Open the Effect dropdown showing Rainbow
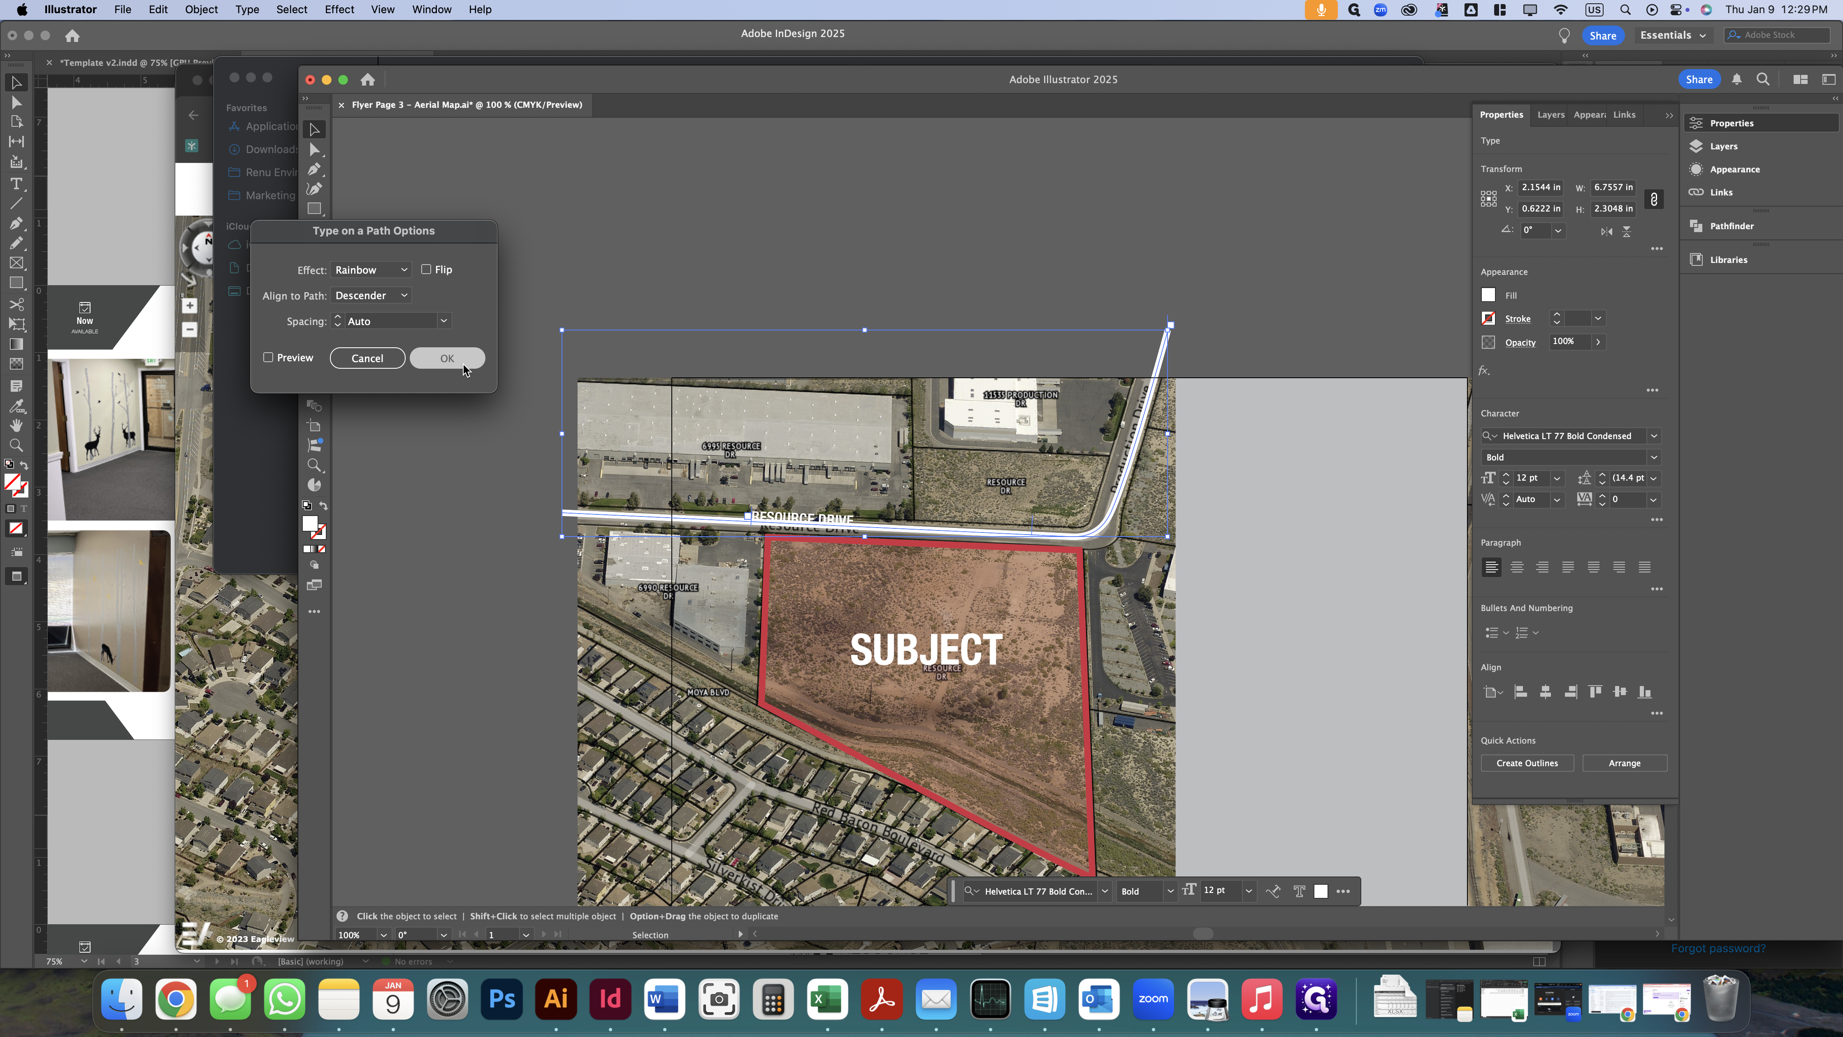 [371, 270]
